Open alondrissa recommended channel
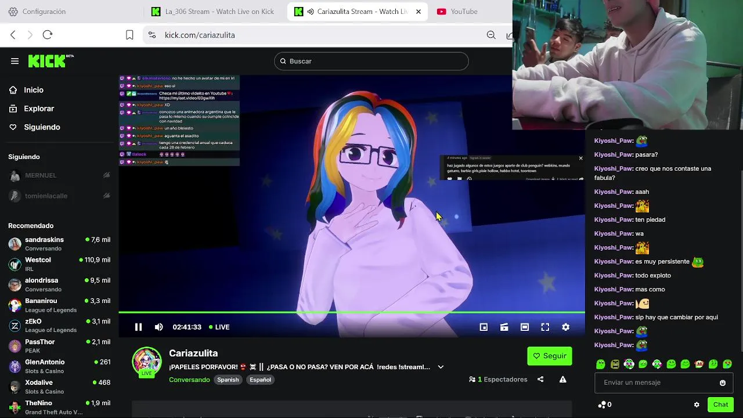 pyautogui.click(x=59, y=284)
